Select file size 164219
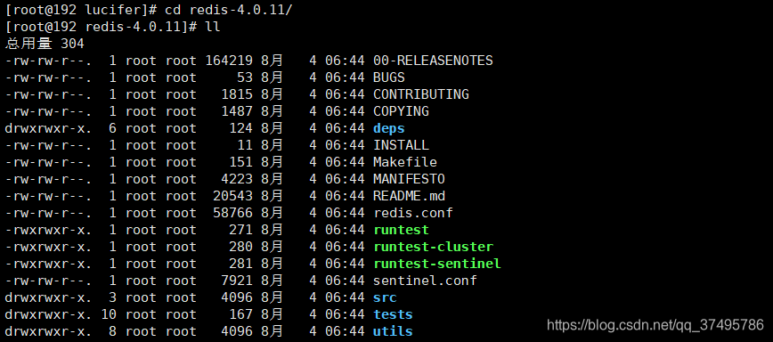The image size is (773, 342). point(229,61)
